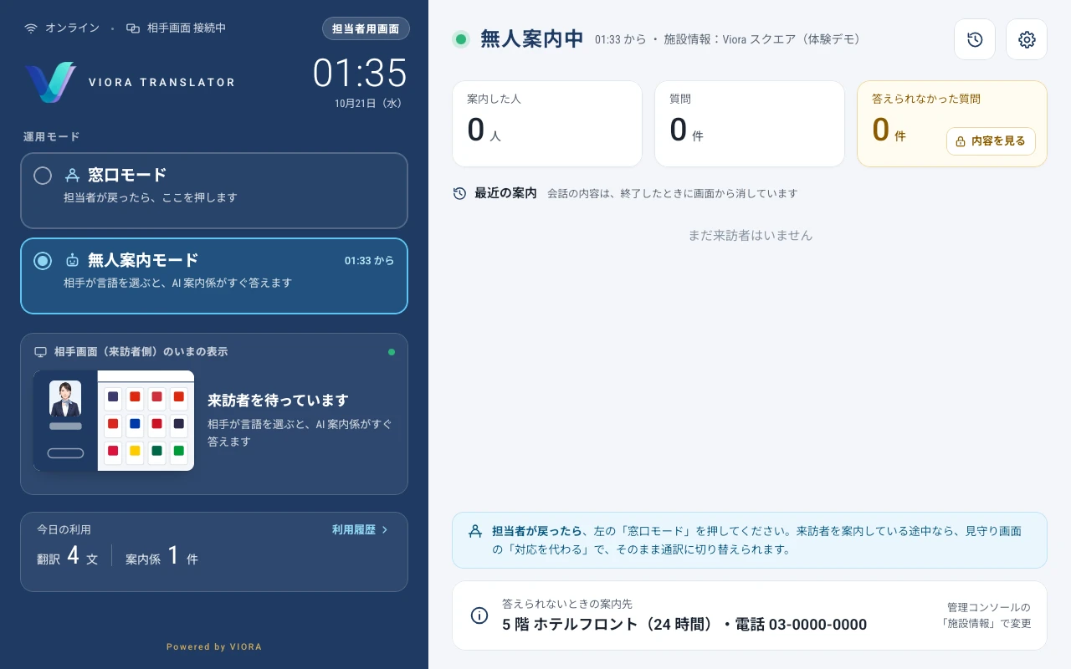
Task: Click the history icon beside 最近の案内
Action: point(459,193)
